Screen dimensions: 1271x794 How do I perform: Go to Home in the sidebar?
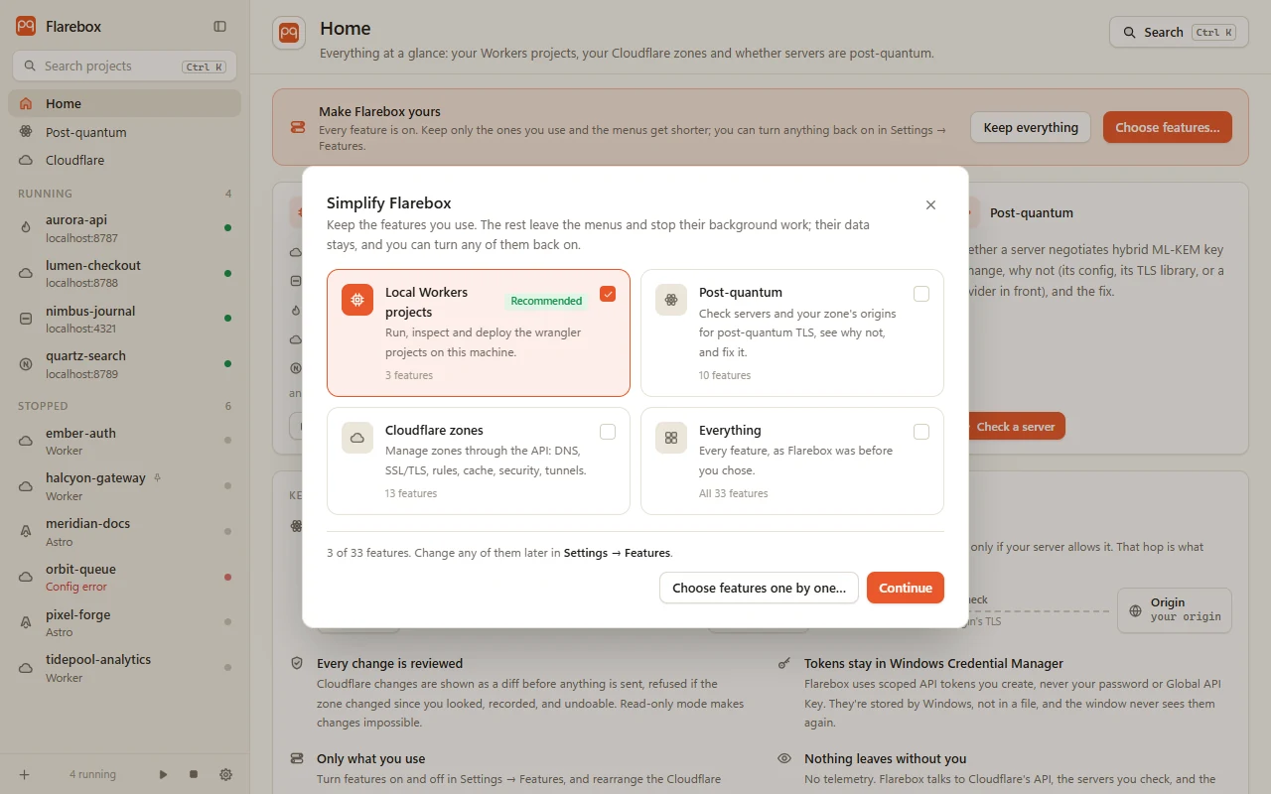125,103
